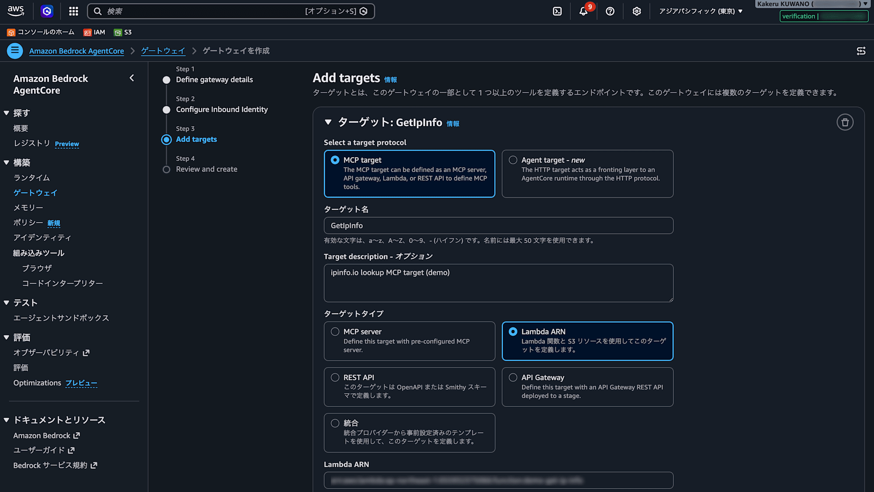874x492 pixels.
Task: Collapse the Amazon Bedrock AgentCore sidebar
Action: (132, 78)
